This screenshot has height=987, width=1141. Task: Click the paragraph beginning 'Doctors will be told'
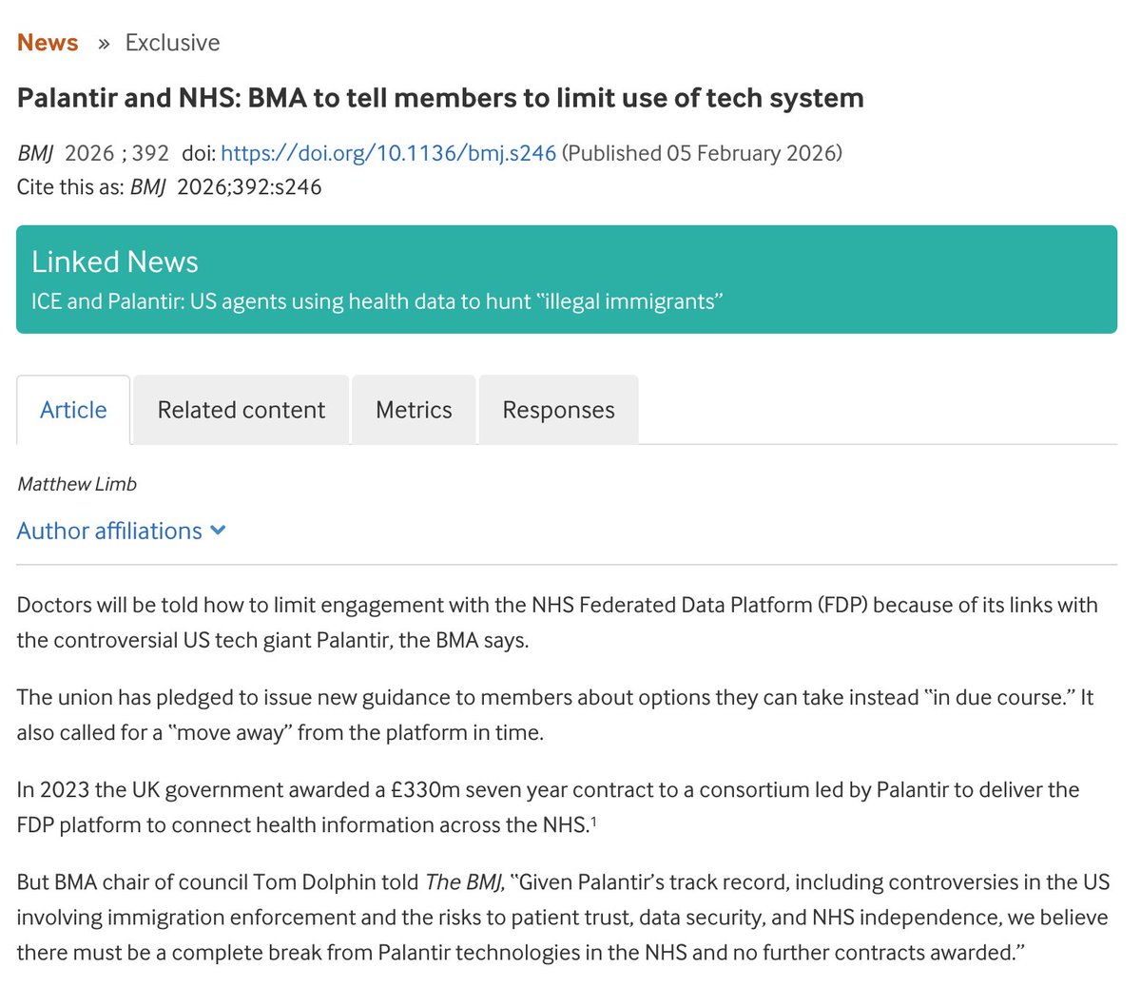pyautogui.click(x=557, y=623)
